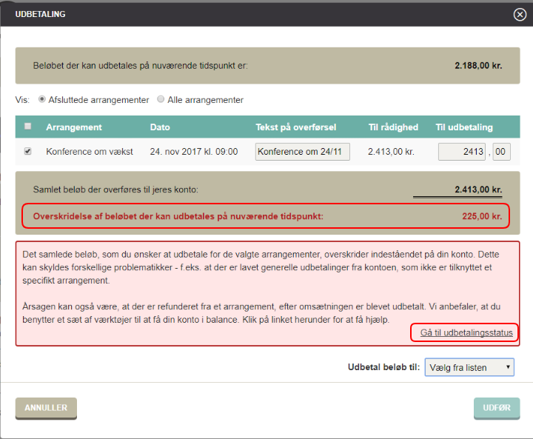Image resolution: width=533 pixels, height=439 pixels.
Task: Click the available amount 2.413,00 kr. in row
Action: point(391,152)
